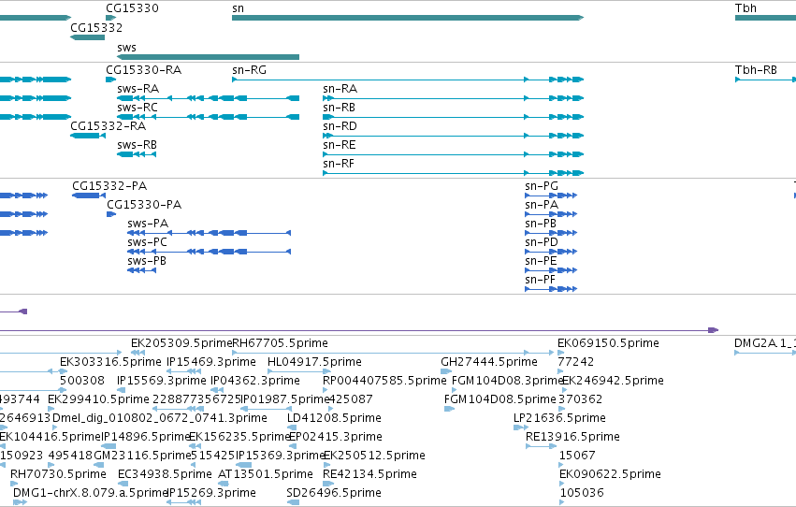Click the Tbh gene label
The width and height of the screenshot is (796, 507).
pos(745,8)
